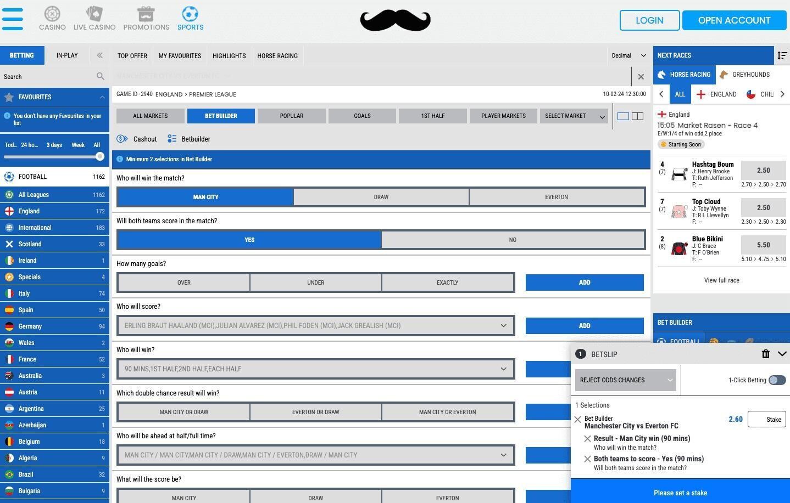The image size is (790, 503).
Task: Adjust the time range slider handle
Action: tap(100, 156)
